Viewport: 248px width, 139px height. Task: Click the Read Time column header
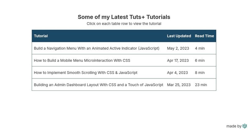click(x=204, y=36)
